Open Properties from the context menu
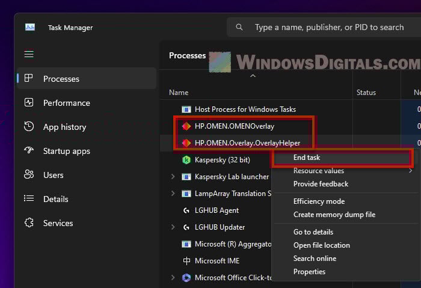The width and height of the screenshot is (421, 288). 309,272
